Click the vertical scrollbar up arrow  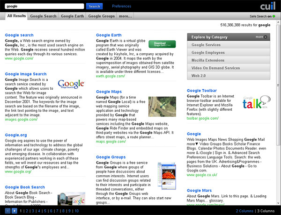coord(278,22)
